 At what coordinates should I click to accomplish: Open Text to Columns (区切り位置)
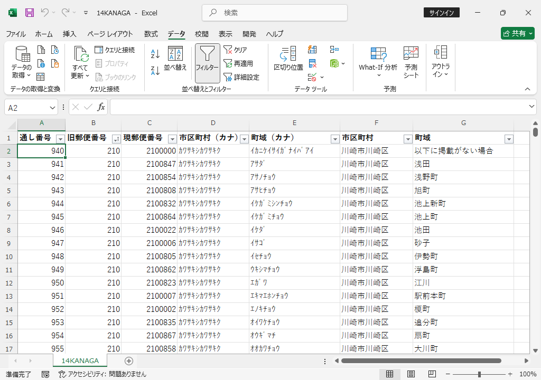point(288,59)
